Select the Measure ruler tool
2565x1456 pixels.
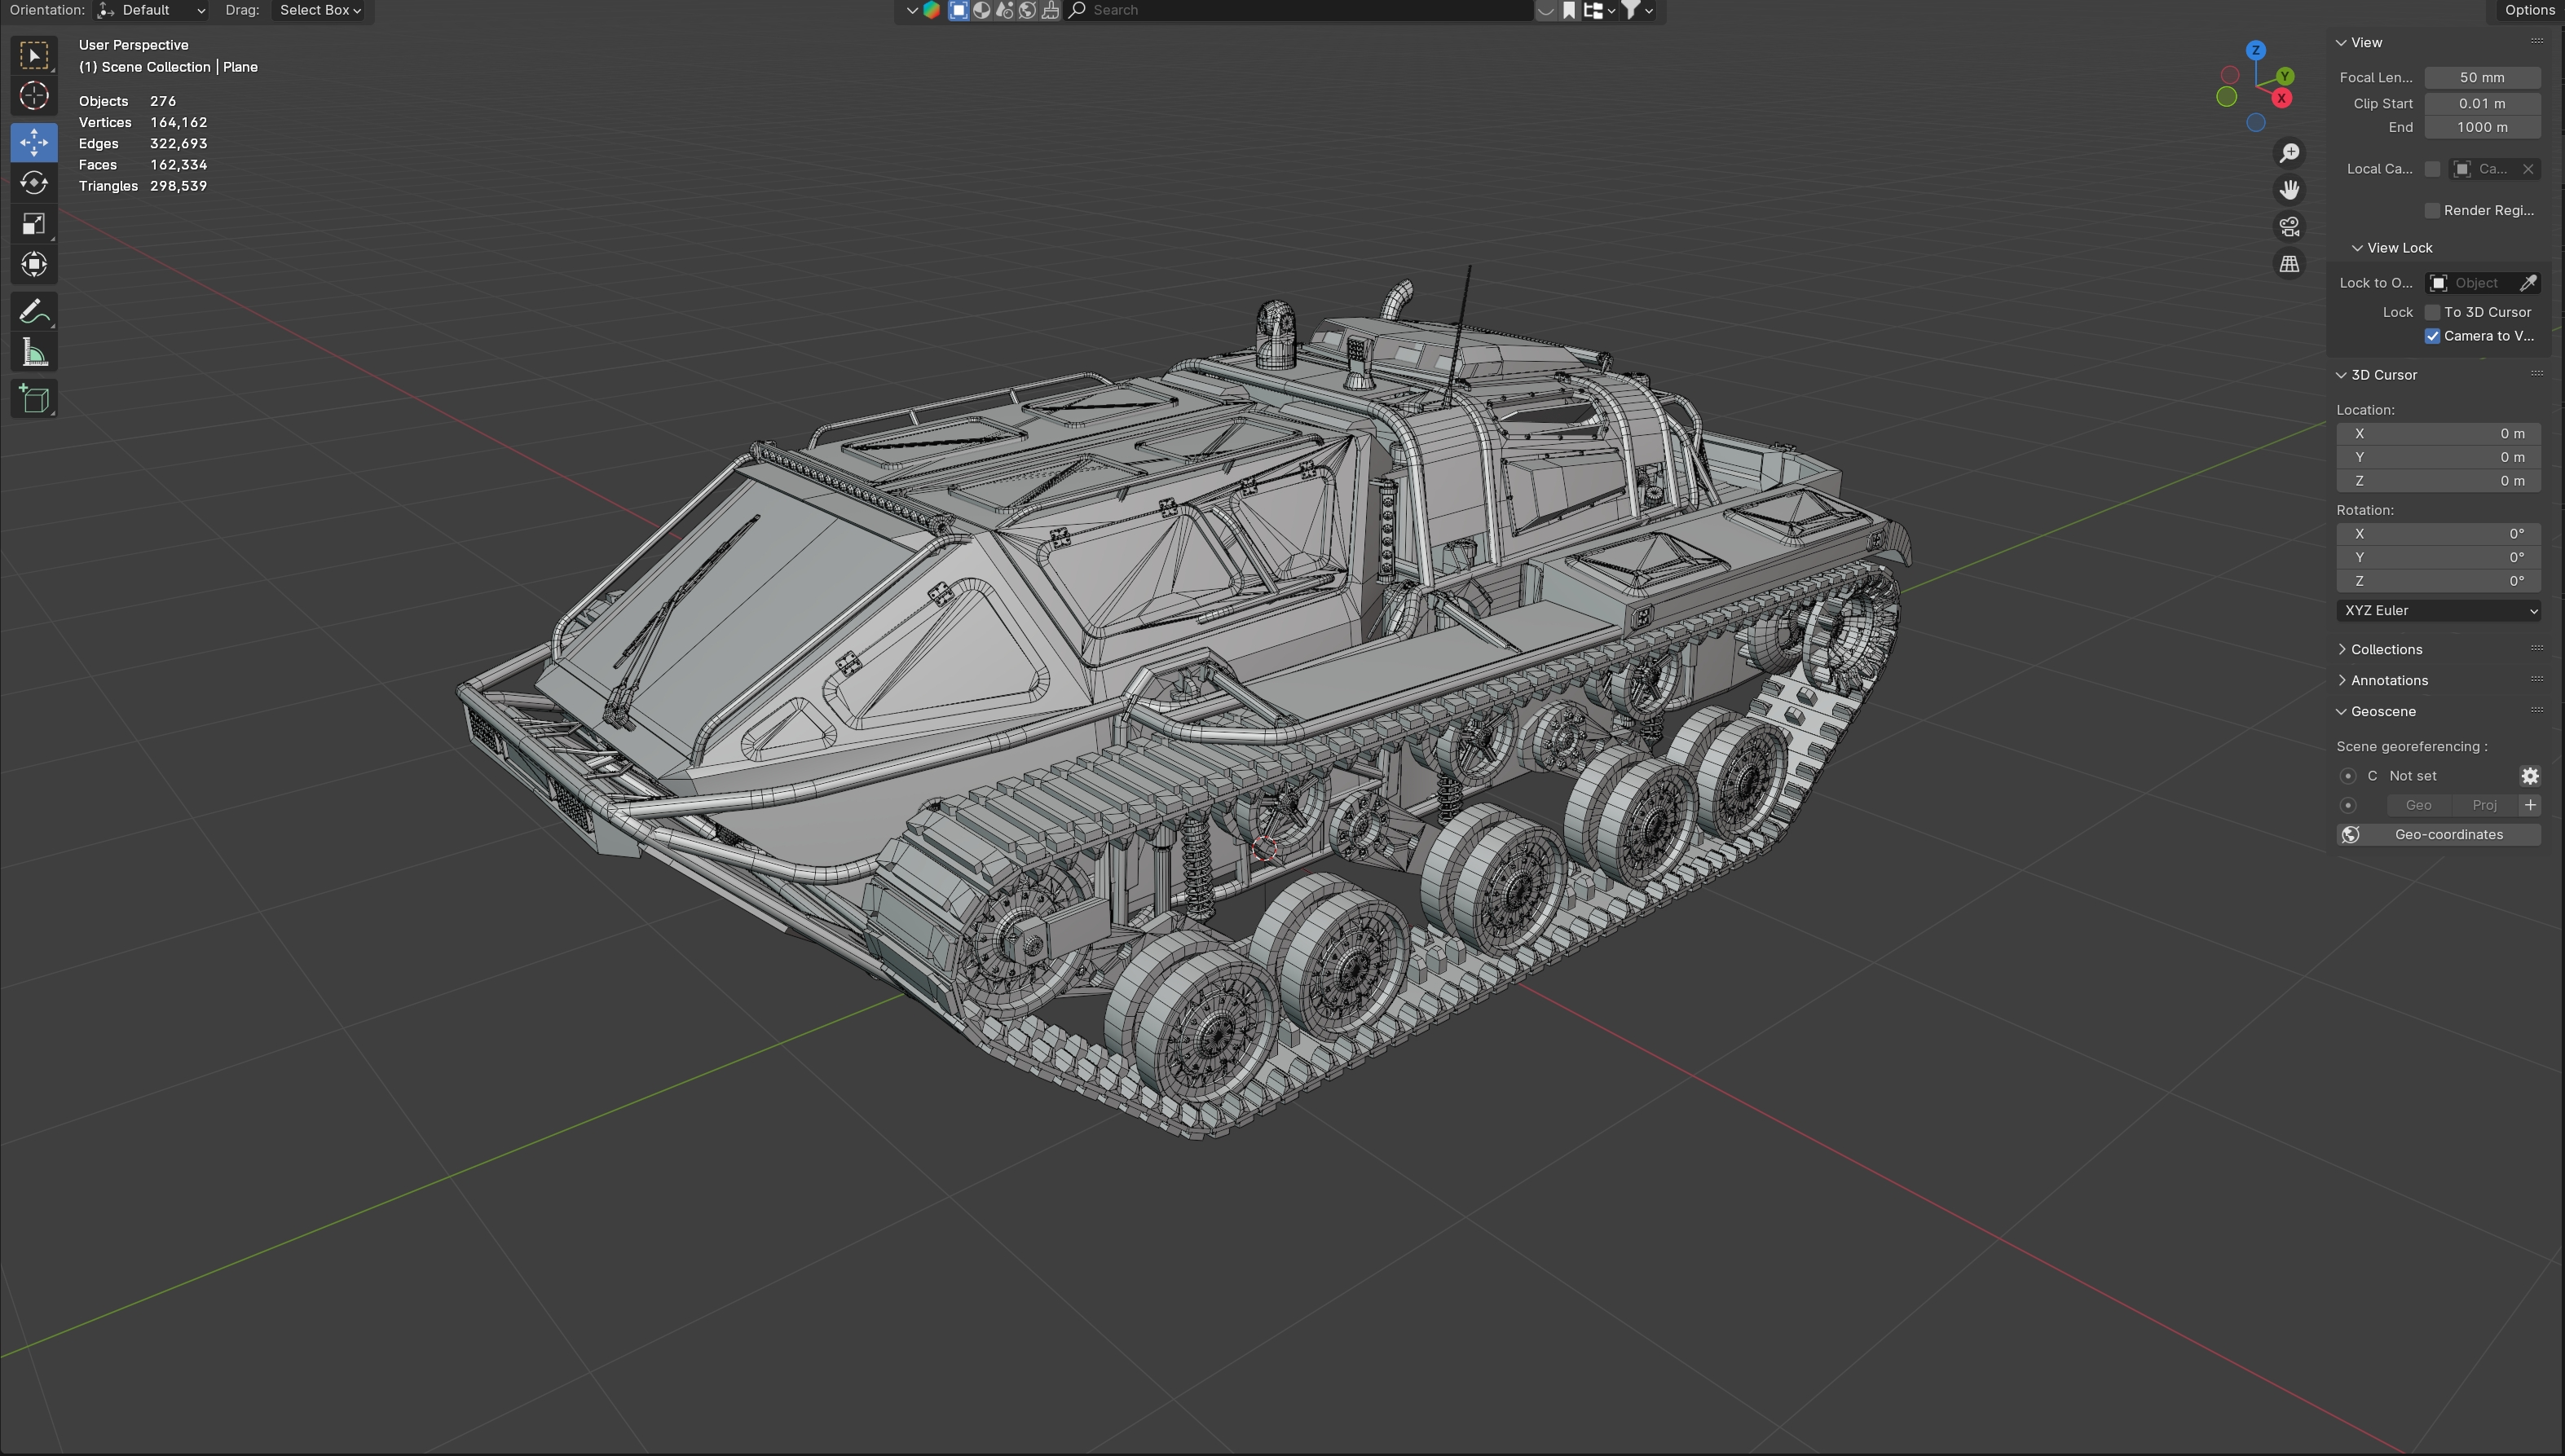34,352
